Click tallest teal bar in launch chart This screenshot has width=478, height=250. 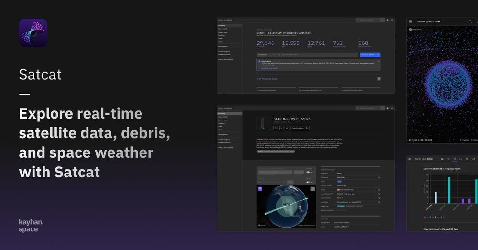[449, 190]
